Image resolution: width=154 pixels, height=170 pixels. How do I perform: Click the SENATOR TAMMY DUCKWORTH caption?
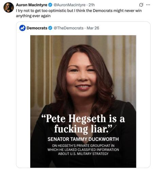[x=83, y=139]
